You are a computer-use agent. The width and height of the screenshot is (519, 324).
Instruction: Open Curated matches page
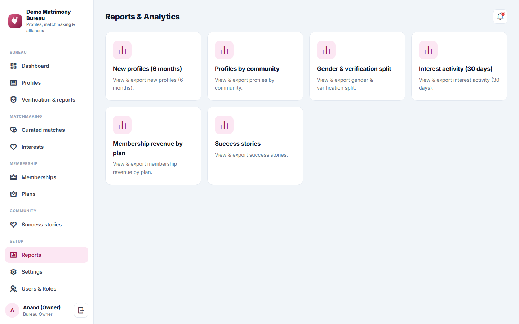46,130
